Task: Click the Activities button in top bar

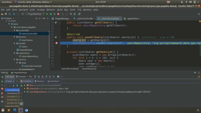Action: [x=7, y=2]
